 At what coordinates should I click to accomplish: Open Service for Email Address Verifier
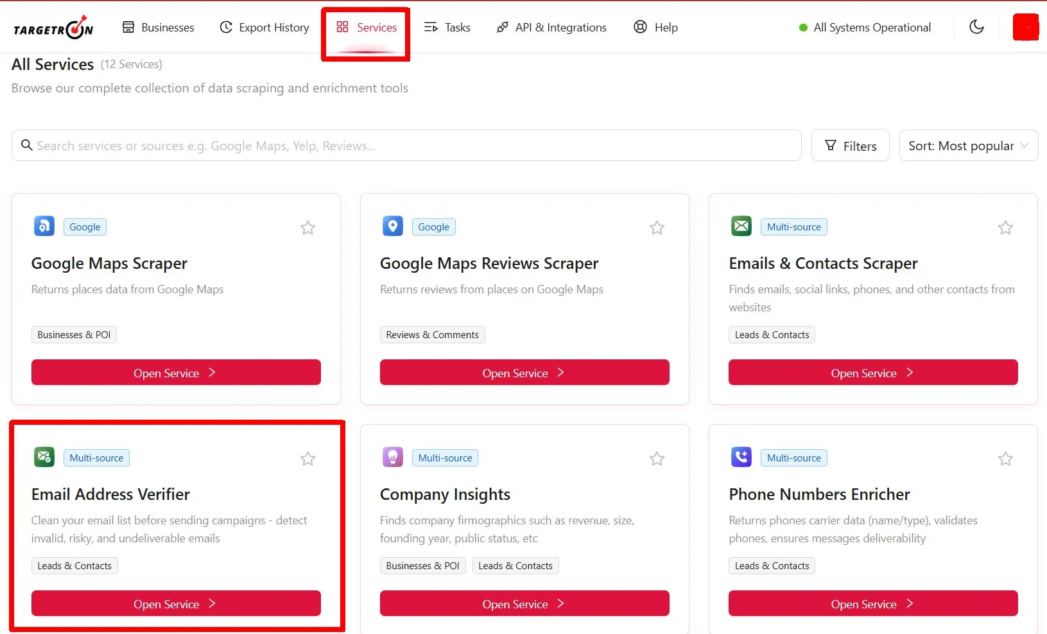click(176, 604)
